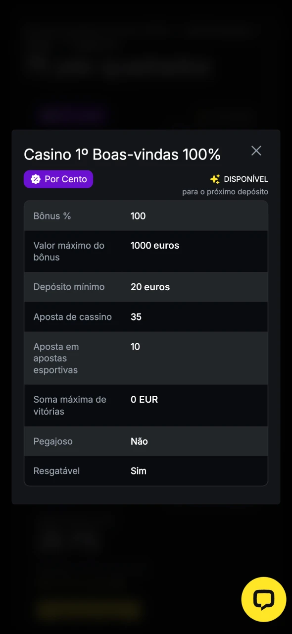Click the Valor máximo do bônus row
Image resolution: width=292 pixels, height=634 pixels.
coord(146,251)
